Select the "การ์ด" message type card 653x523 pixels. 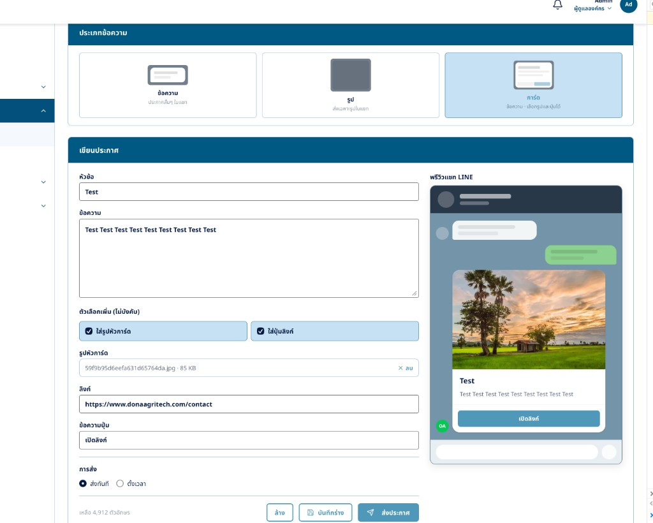[x=534, y=85]
